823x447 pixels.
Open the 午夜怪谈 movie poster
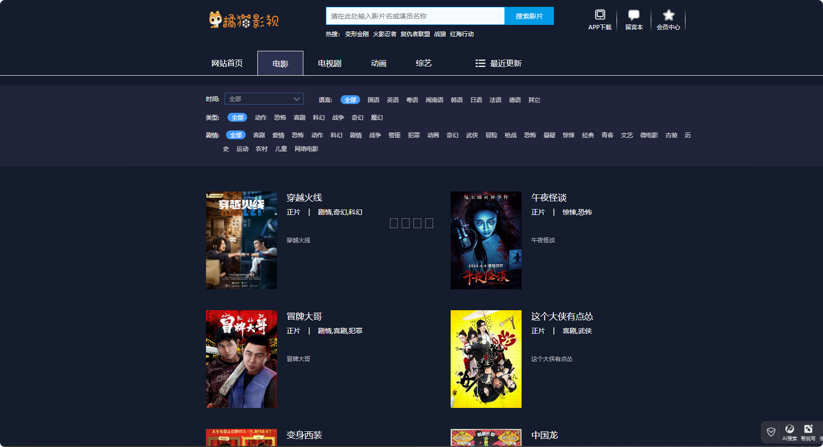[486, 240]
